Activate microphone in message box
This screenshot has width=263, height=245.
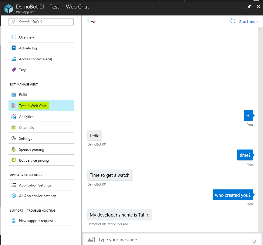click(x=254, y=240)
